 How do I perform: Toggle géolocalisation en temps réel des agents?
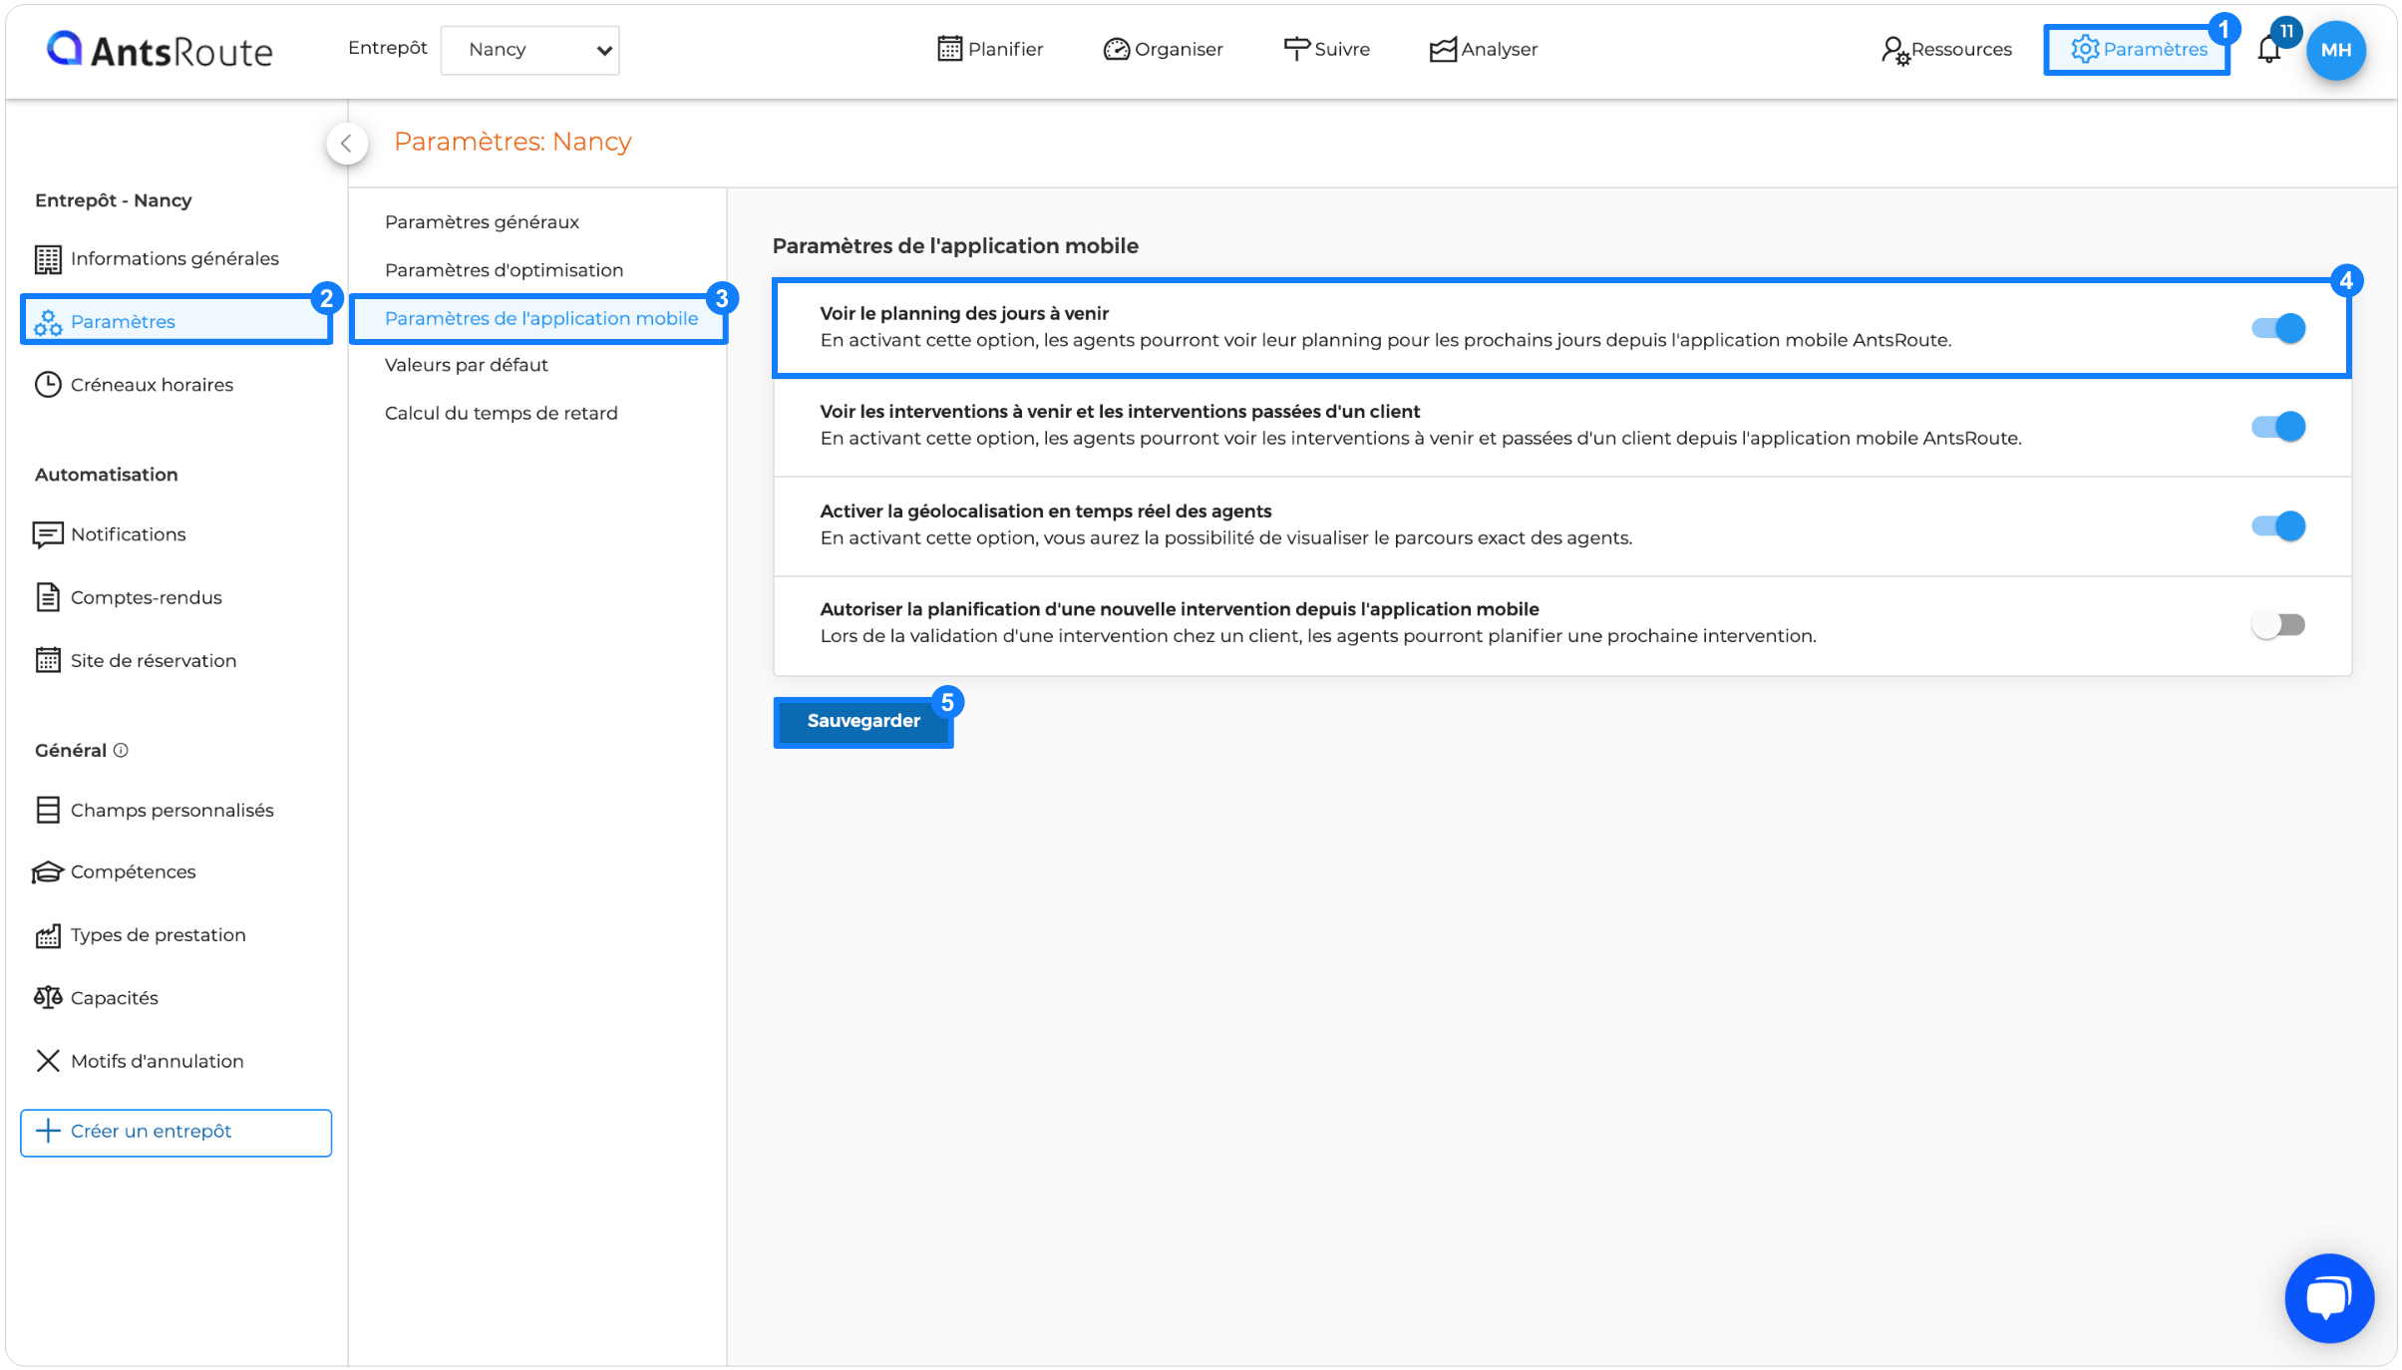[2278, 525]
